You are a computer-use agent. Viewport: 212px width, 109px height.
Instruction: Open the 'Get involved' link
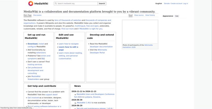33,98
